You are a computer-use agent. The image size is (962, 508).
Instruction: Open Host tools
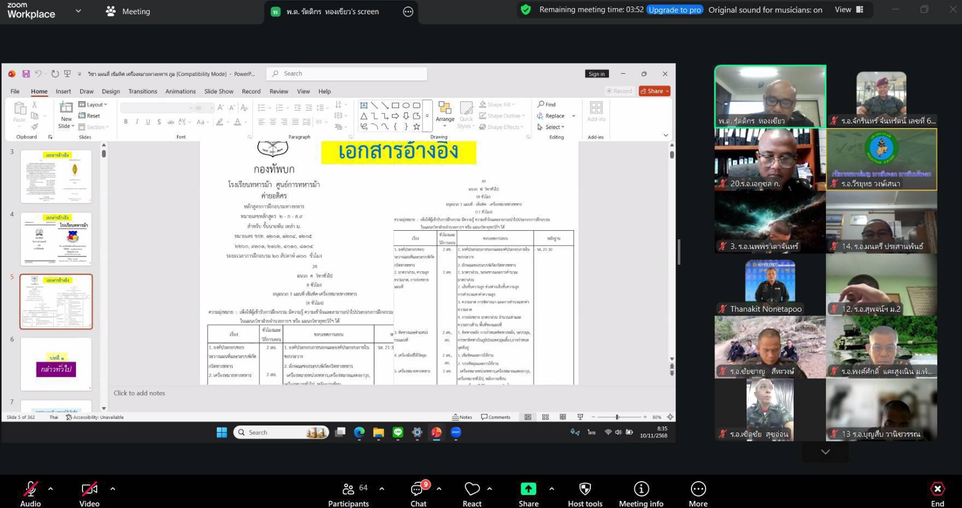585,494
